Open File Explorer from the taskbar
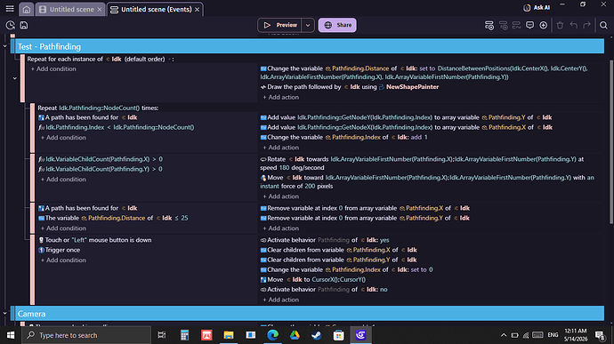Viewport: 614px width, 344px height. [x=229, y=335]
